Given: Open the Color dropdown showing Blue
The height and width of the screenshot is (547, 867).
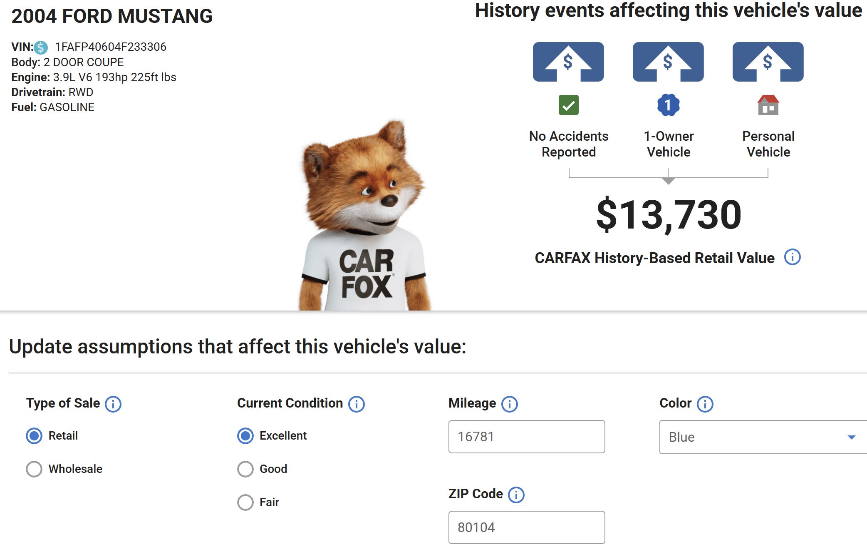Looking at the screenshot, I should coord(762,437).
